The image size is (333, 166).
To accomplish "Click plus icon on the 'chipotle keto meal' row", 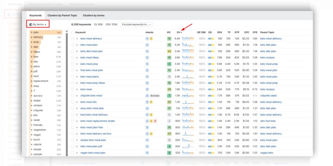I will 77,96.
